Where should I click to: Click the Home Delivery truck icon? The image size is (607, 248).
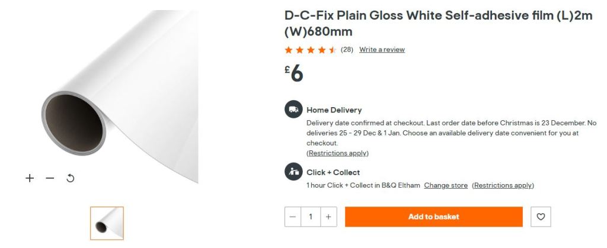pos(293,109)
